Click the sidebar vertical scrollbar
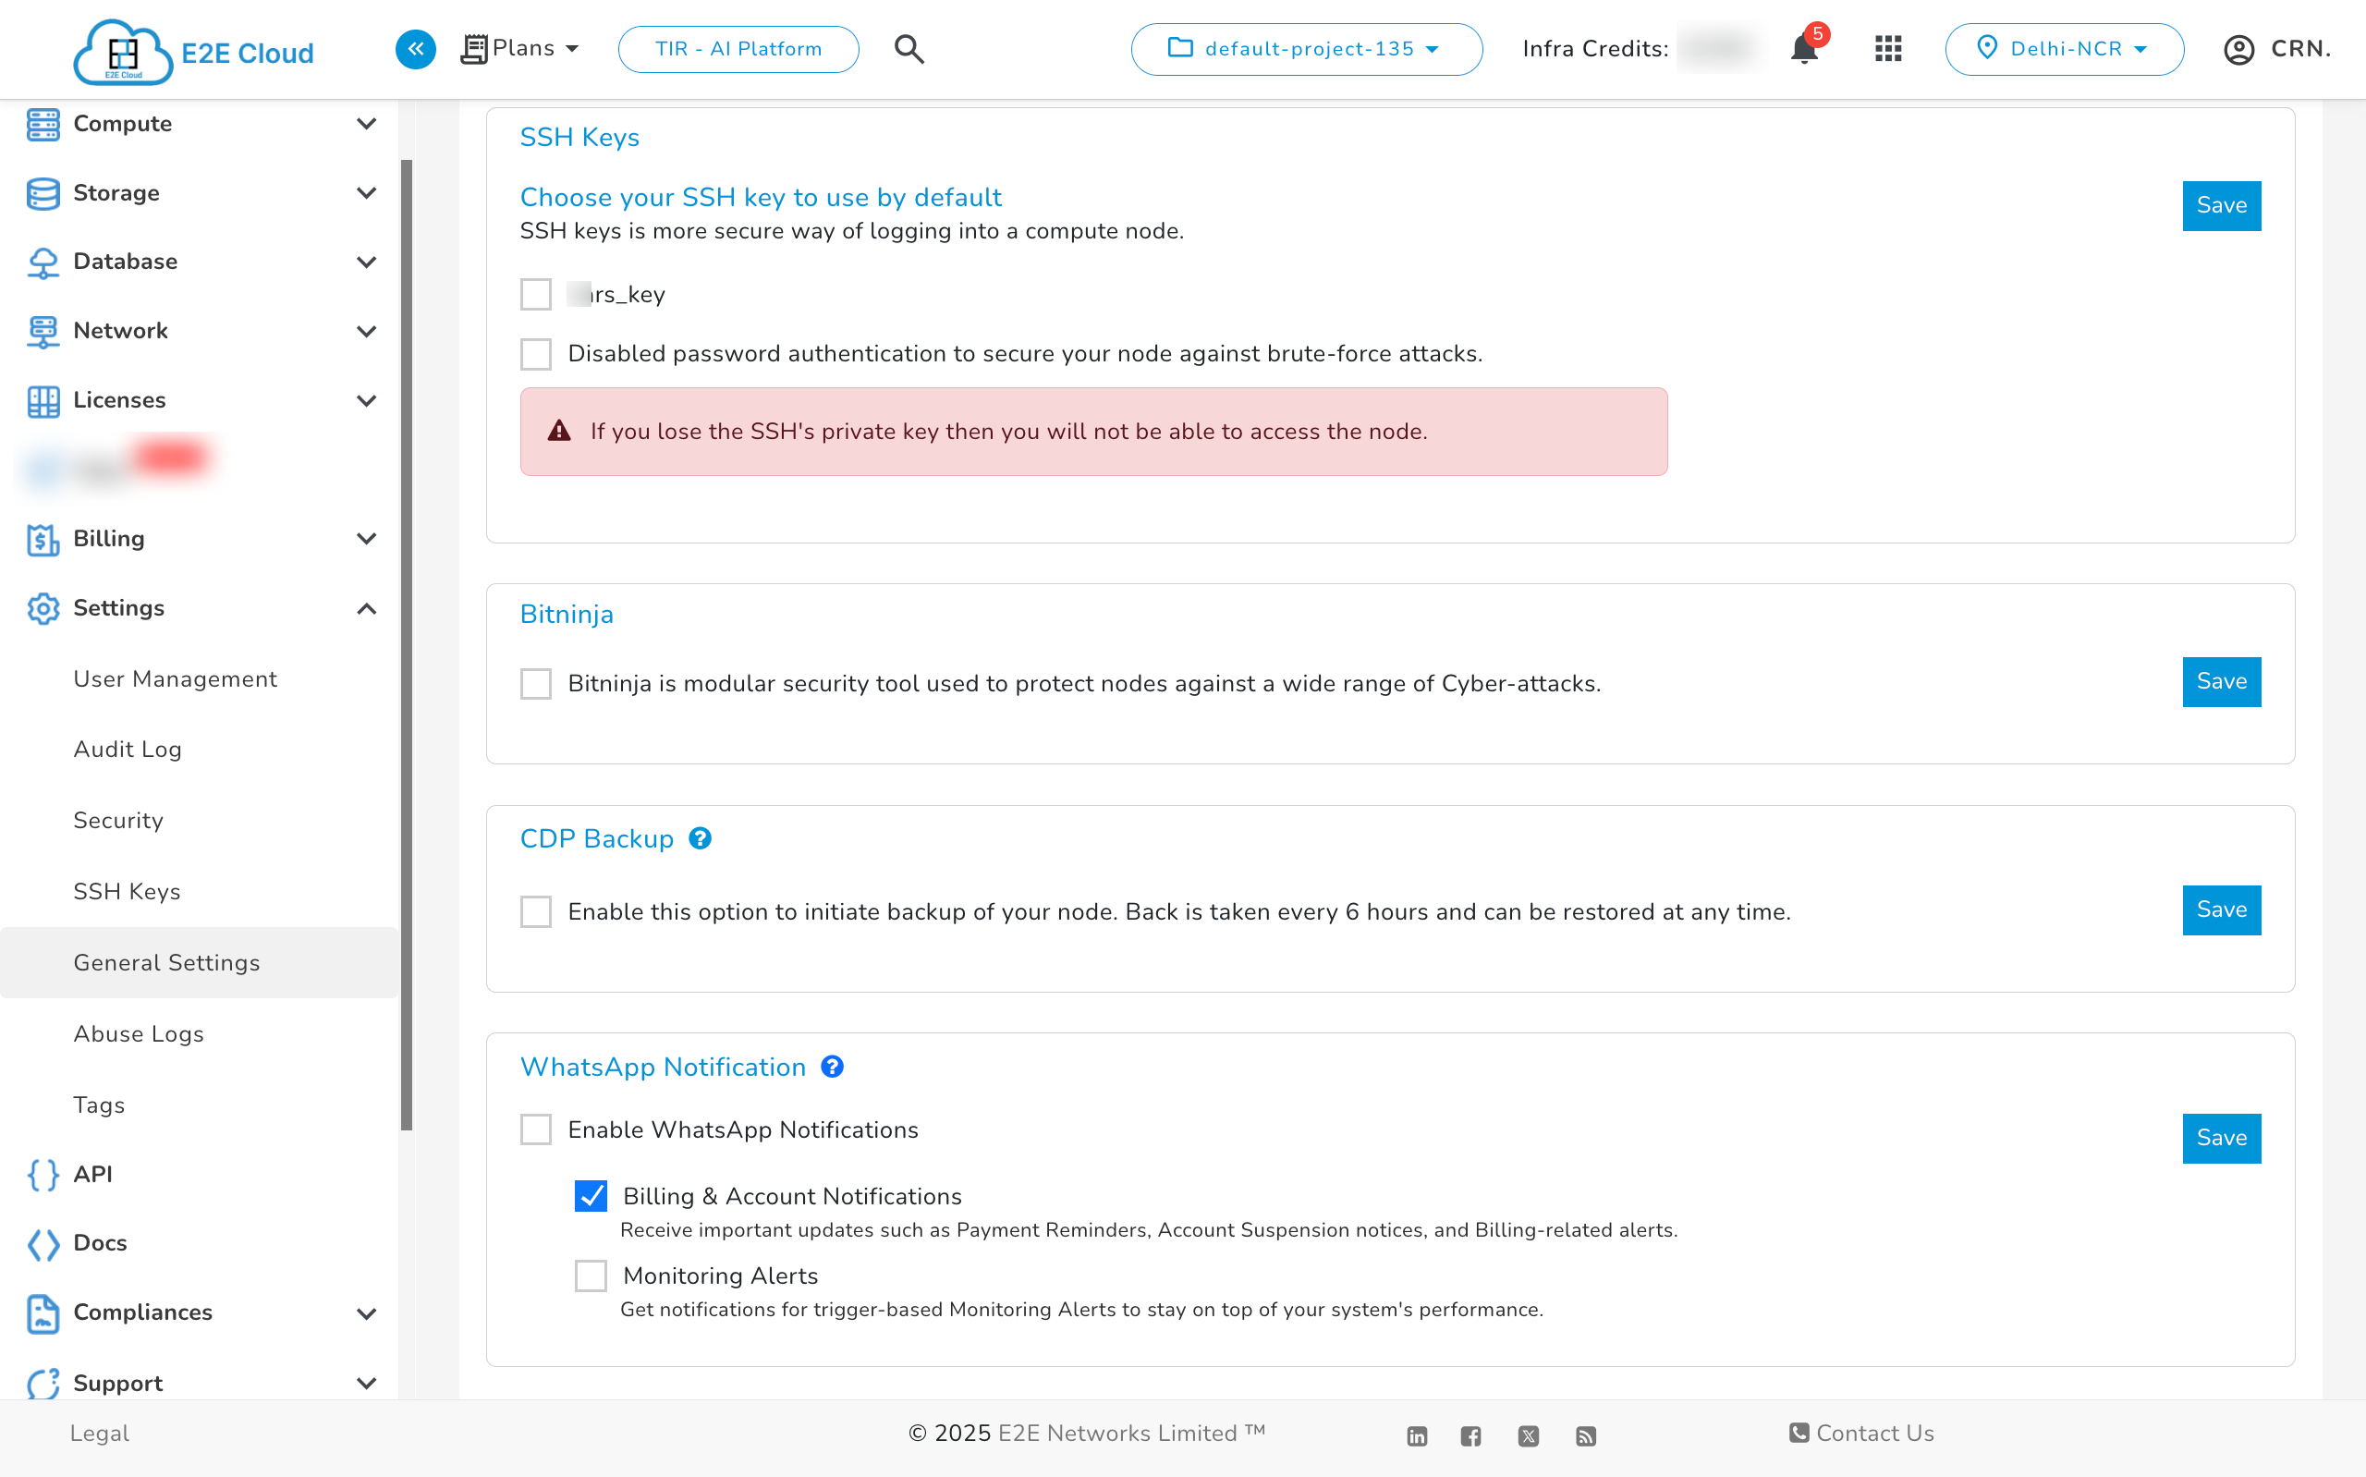2366x1477 pixels. pos(407,645)
